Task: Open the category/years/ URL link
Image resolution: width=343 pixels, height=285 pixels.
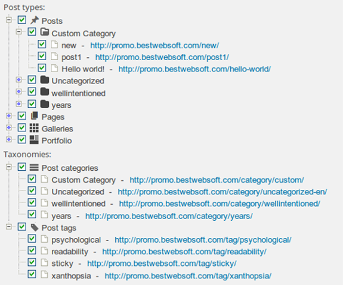Action: [x=169, y=216]
